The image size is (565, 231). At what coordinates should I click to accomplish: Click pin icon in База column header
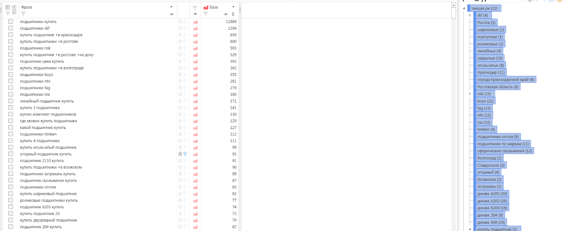tap(226, 14)
